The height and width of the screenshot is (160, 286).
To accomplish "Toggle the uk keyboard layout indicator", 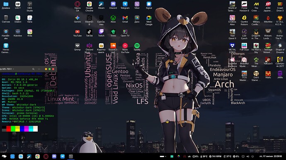I will [189, 156].
